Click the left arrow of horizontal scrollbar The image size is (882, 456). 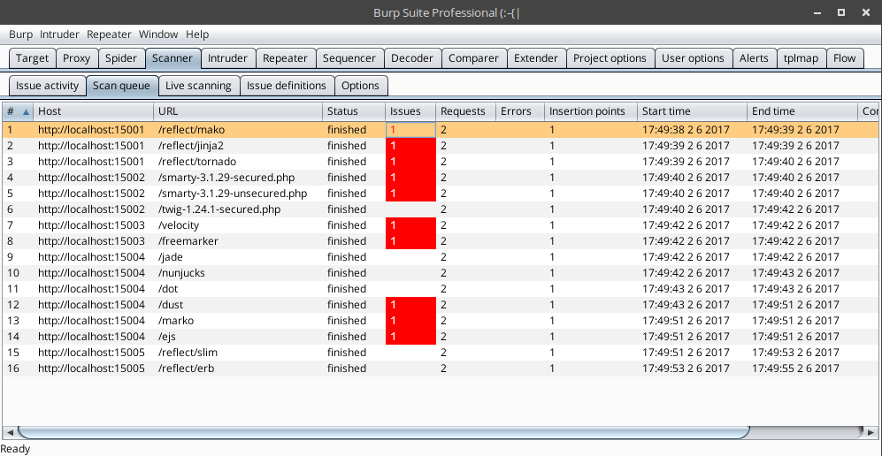tap(9, 432)
